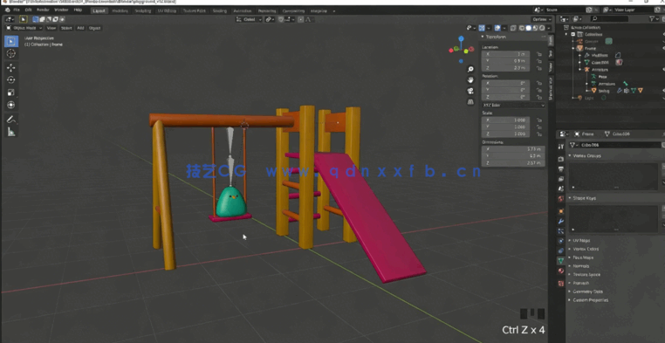665x343 pixels.
Task: Open the Output properties tab icon
Action: tap(561, 169)
